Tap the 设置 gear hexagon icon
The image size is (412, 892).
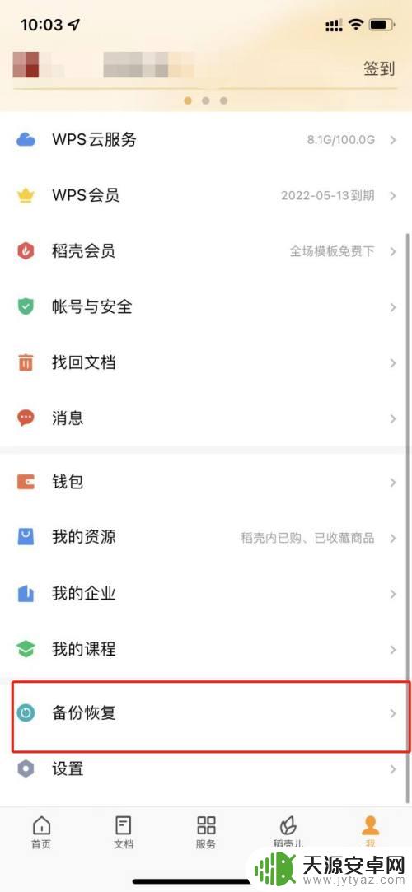pos(26,769)
